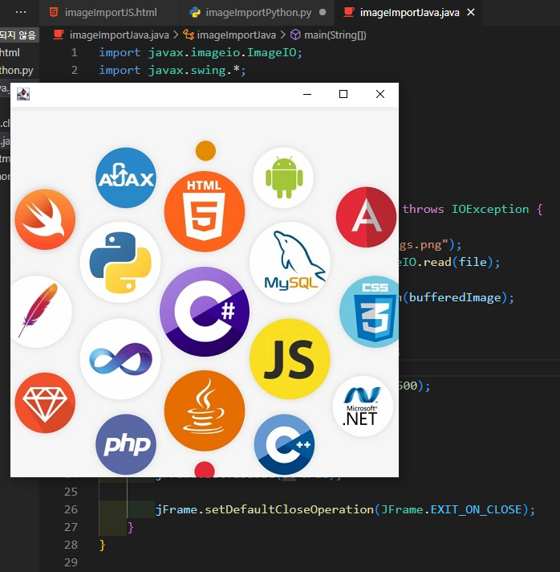The height and width of the screenshot is (572, 560).
Task: Click the method cube icon in breadcrumb
Action: pyautogui.click(x=295, y=35)
